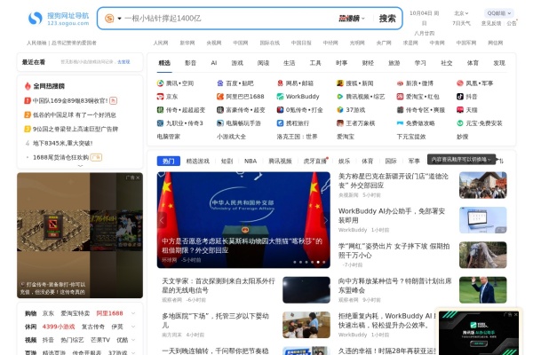Click the 富豪传奇·超变 icon
The height and width of the screenshot is (355, 533).
[x=220, y=110]
